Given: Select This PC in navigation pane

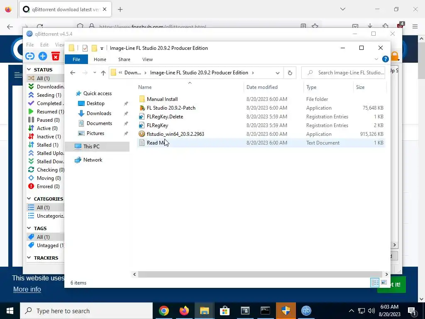Looking at the screenshot, I should pyautogui.click(x=97, y=147).
